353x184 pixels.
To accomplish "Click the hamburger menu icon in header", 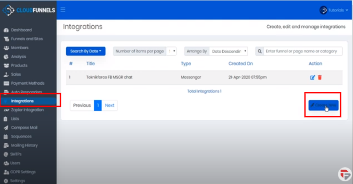I will click(63, 10).
